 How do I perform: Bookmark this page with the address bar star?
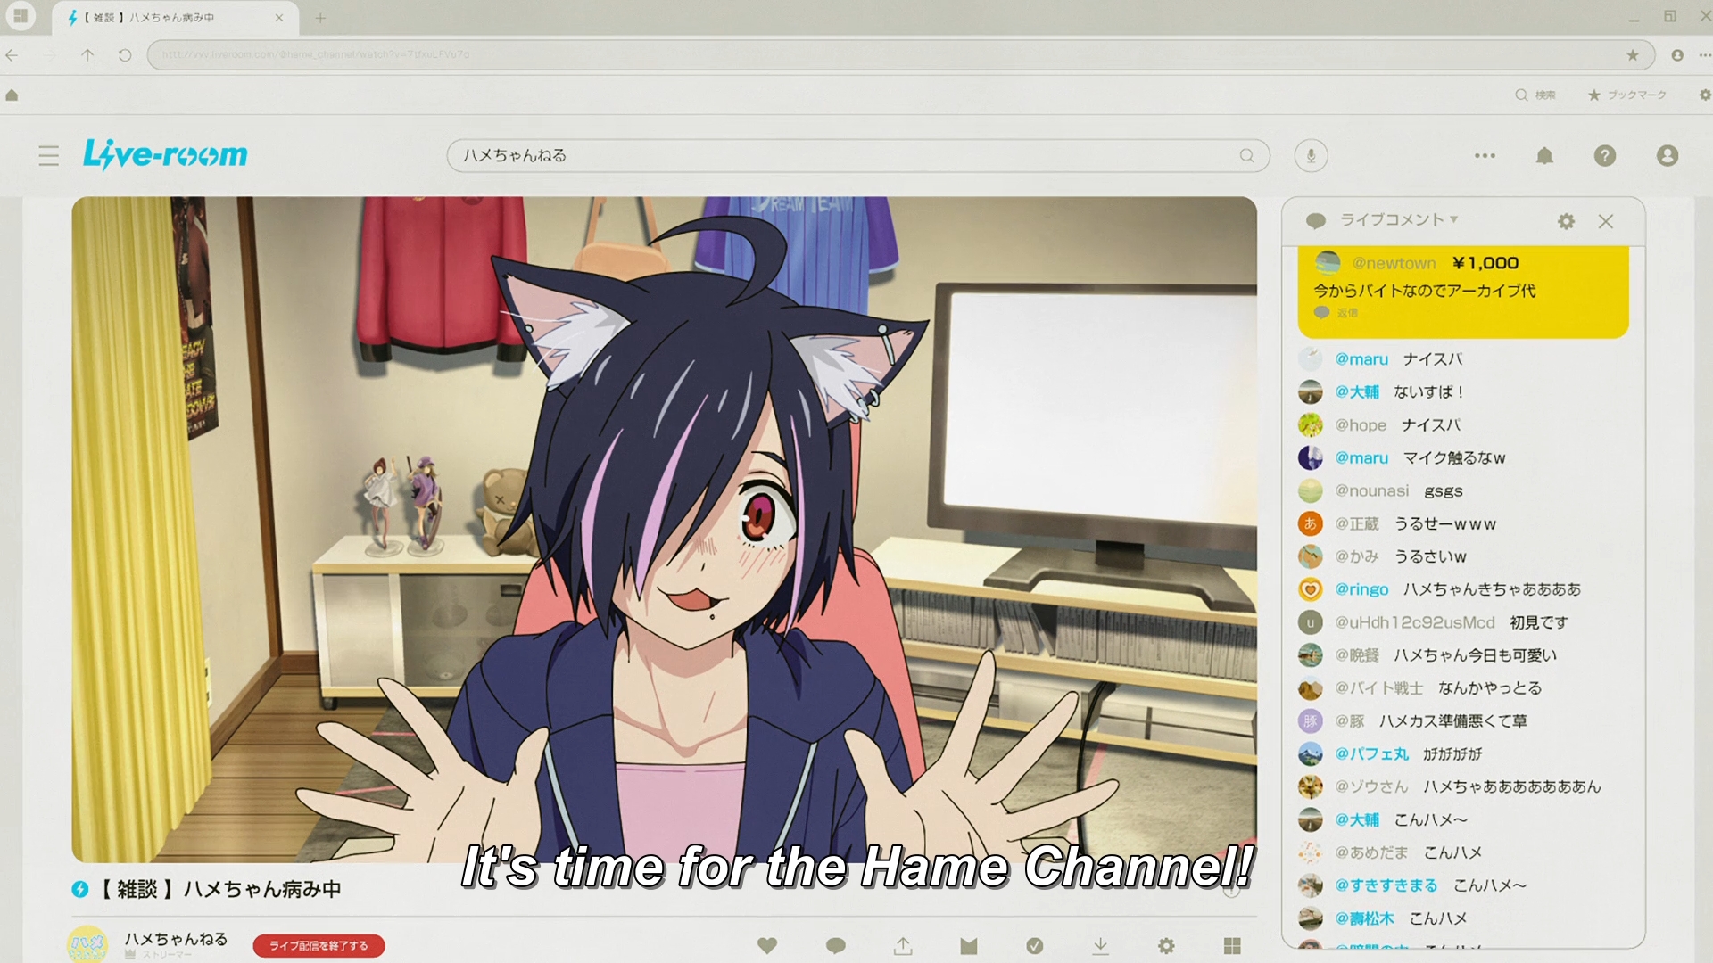(1633, 55)
